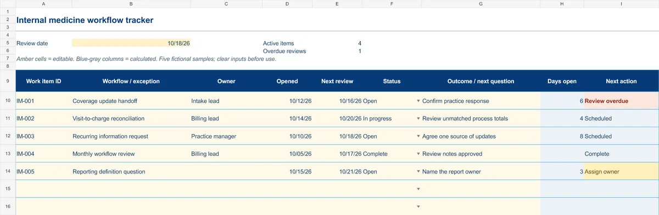659x215 pixels.
Task: Select the Active items count 4
Action: [360, 43]
